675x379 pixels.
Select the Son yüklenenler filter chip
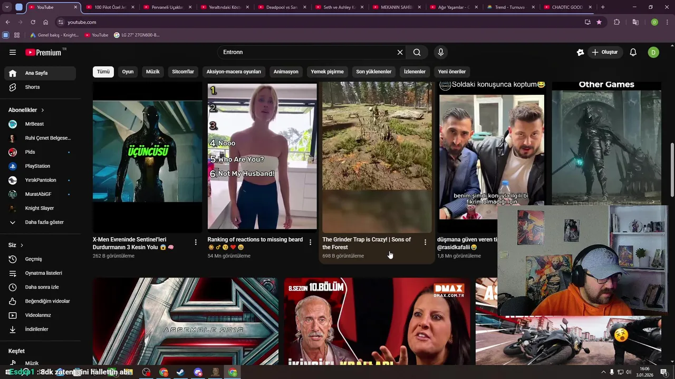point(374,72)
